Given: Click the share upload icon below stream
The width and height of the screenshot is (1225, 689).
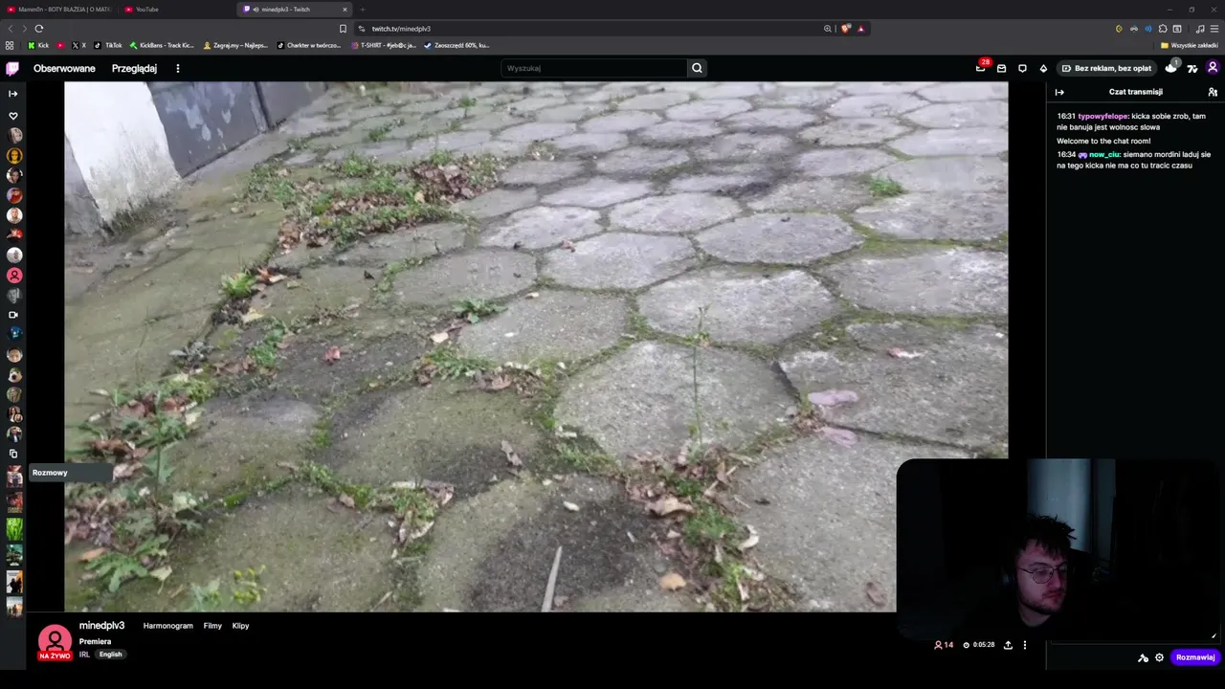Looking at the screenshot, I should (1008, 645).
